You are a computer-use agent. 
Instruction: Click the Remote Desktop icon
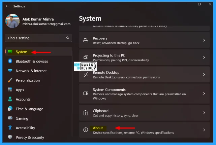86,75
